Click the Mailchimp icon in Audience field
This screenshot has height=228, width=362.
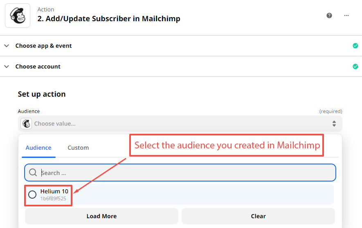26,124
